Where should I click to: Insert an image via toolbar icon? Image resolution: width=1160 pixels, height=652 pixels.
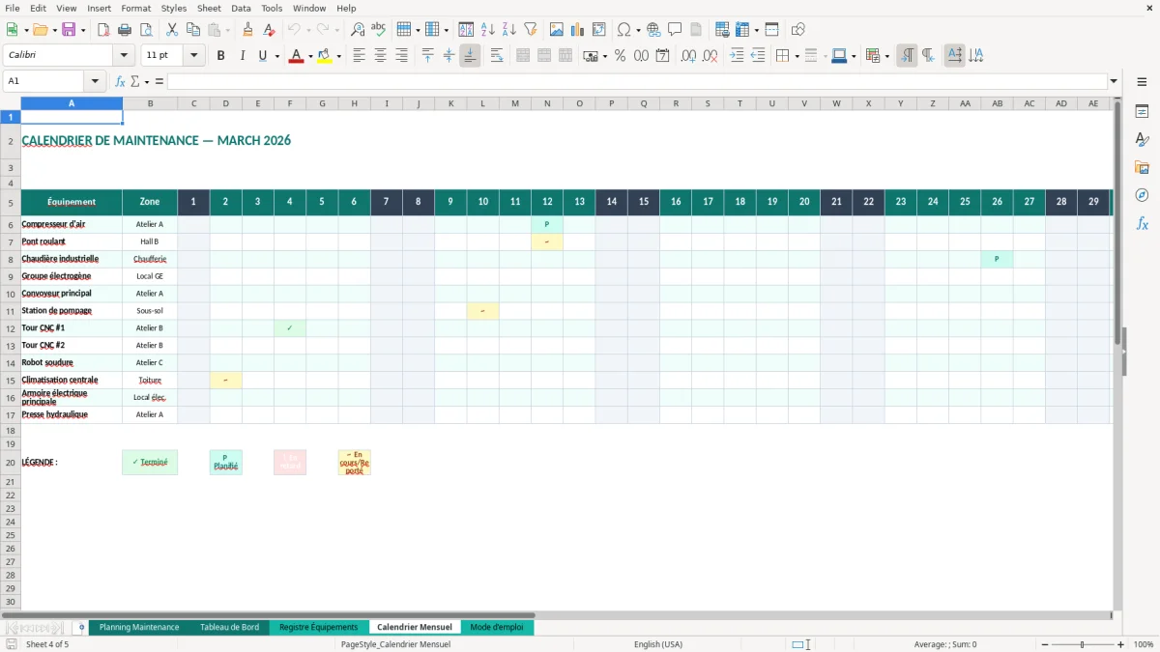coord(557,30)
